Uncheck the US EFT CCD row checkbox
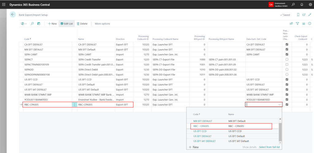314x153 pixels. 287,79
